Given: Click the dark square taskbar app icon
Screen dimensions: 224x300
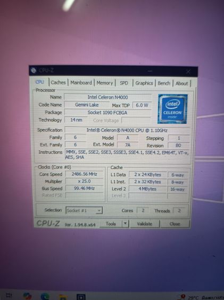Looking at the screenshot, I should click(81, 297).
